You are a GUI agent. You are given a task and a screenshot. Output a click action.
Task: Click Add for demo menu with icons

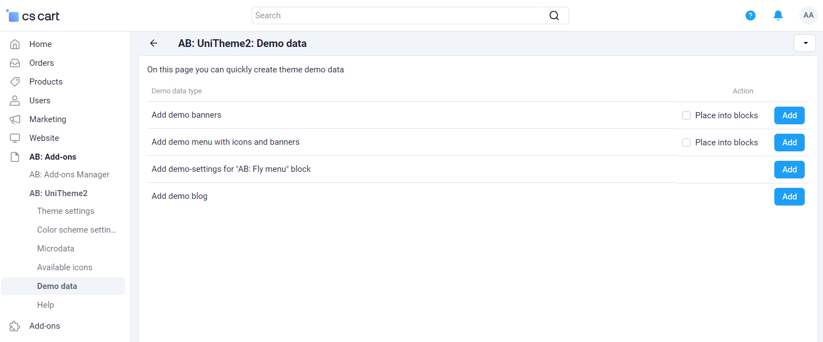point(789,143)
